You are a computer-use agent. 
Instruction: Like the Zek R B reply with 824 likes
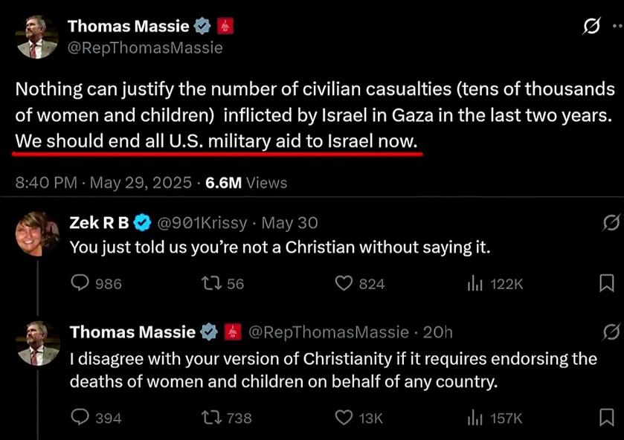(x=344, y=284)
